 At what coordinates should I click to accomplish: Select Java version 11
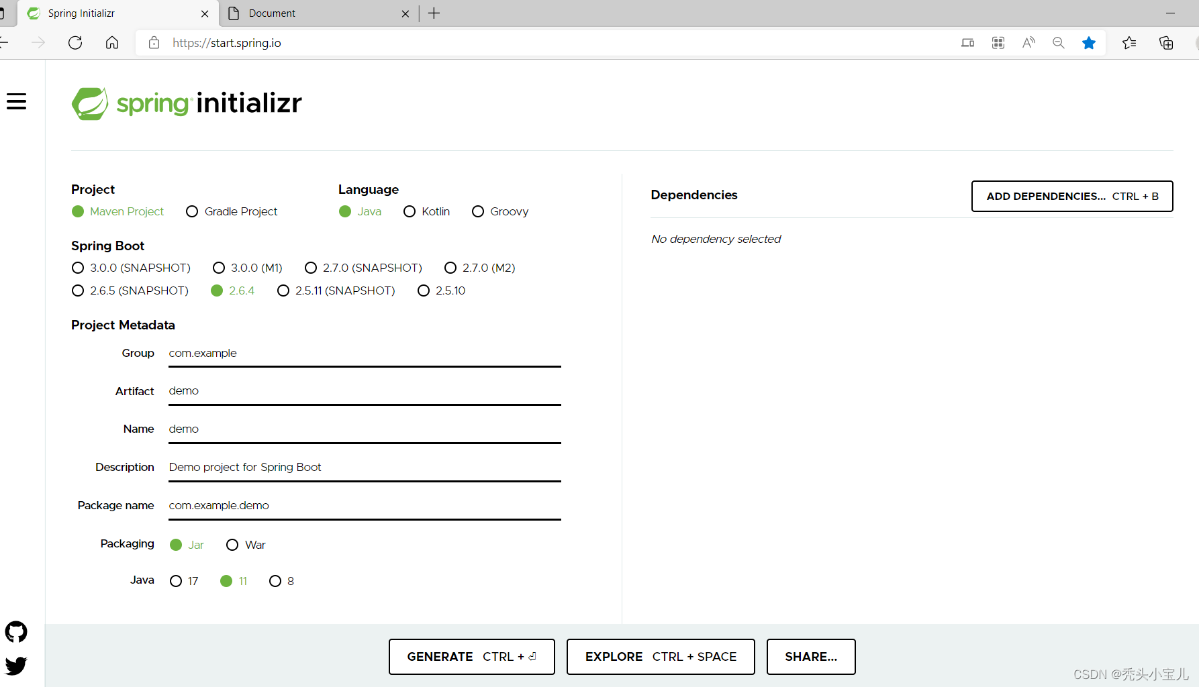point(234,581)
